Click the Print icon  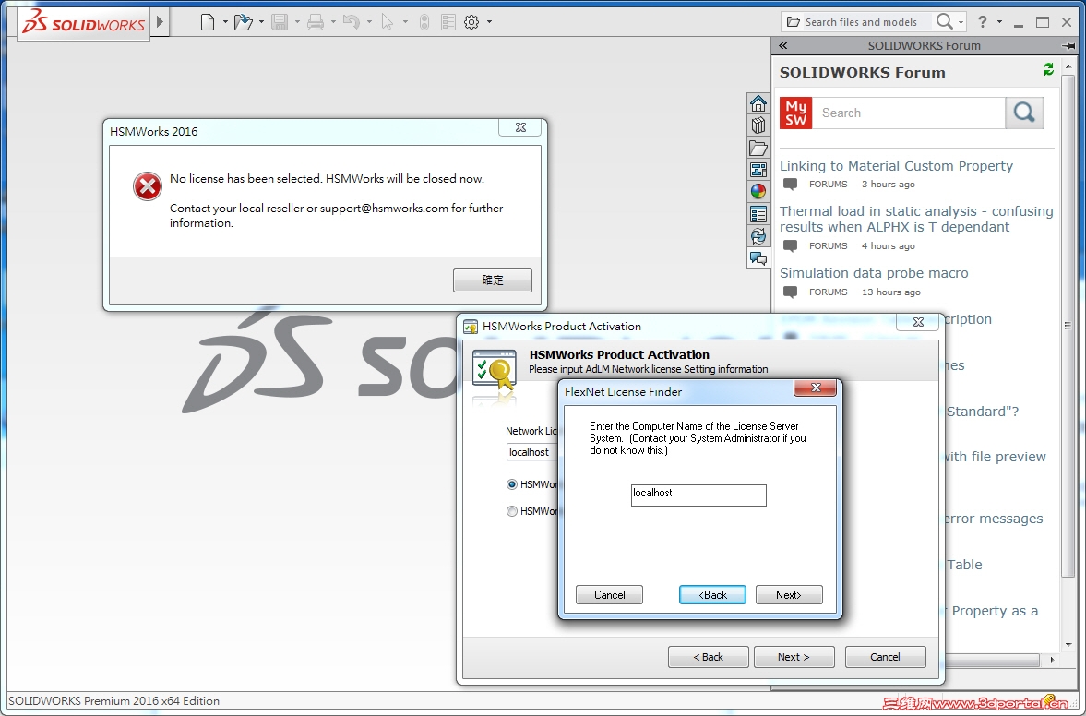pyautogui.click(x=316, y=22)
